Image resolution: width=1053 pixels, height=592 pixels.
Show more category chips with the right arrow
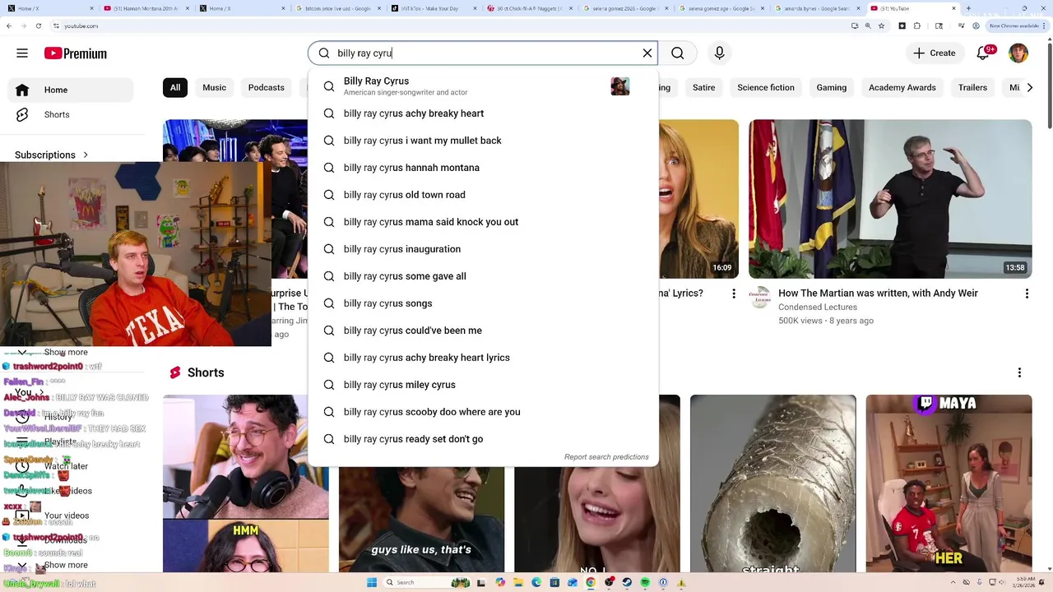tap(1030, 87)
